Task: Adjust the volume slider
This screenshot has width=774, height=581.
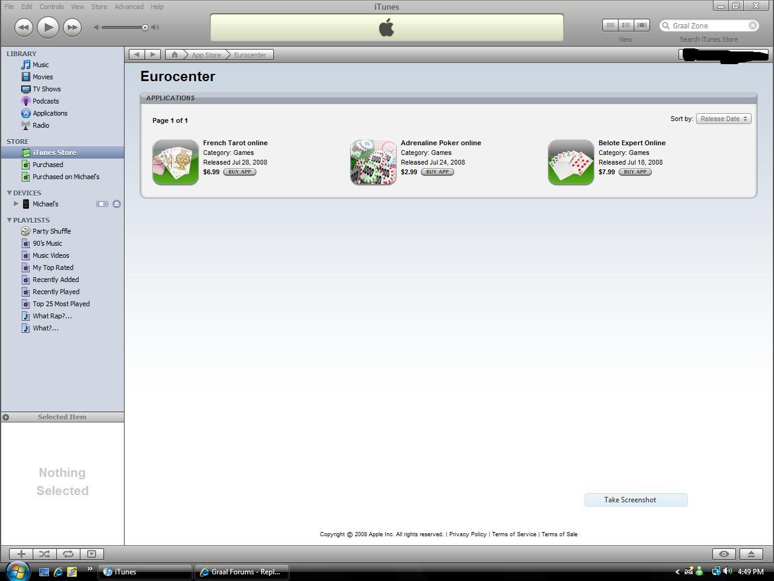Action: (145, 27)
